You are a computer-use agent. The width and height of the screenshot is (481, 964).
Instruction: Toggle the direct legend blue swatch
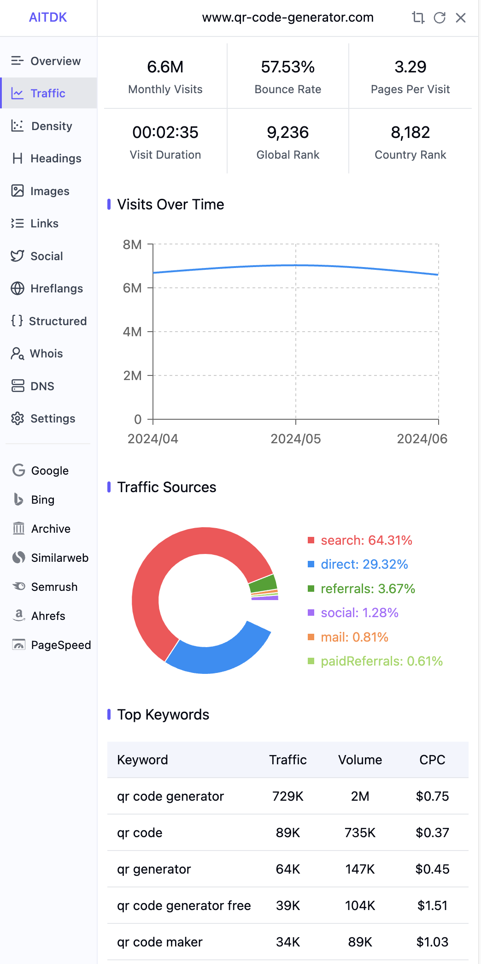311,564
